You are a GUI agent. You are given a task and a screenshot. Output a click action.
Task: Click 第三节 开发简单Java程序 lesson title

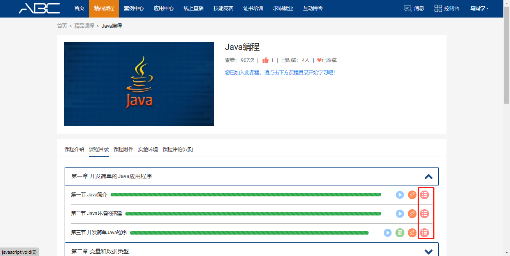[99, 233]
